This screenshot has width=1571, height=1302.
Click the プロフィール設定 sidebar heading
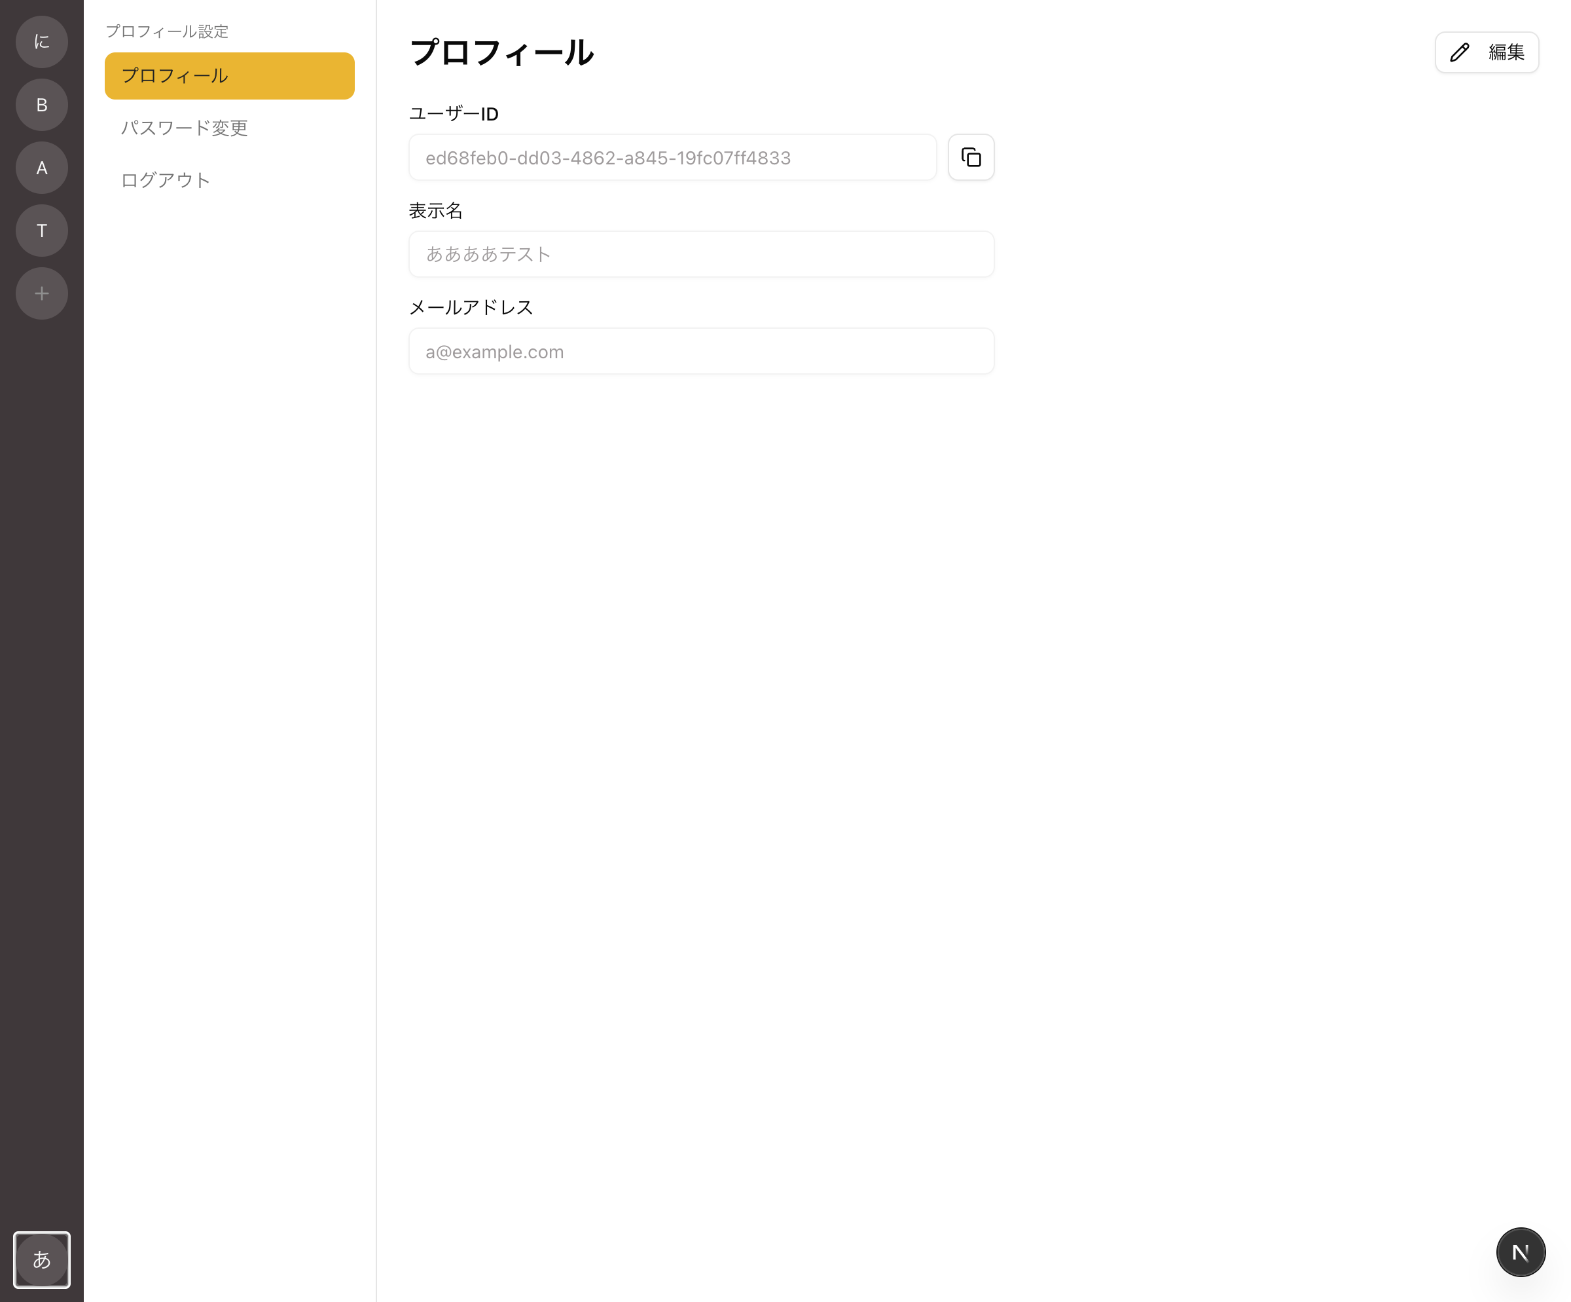coord(167,31)
